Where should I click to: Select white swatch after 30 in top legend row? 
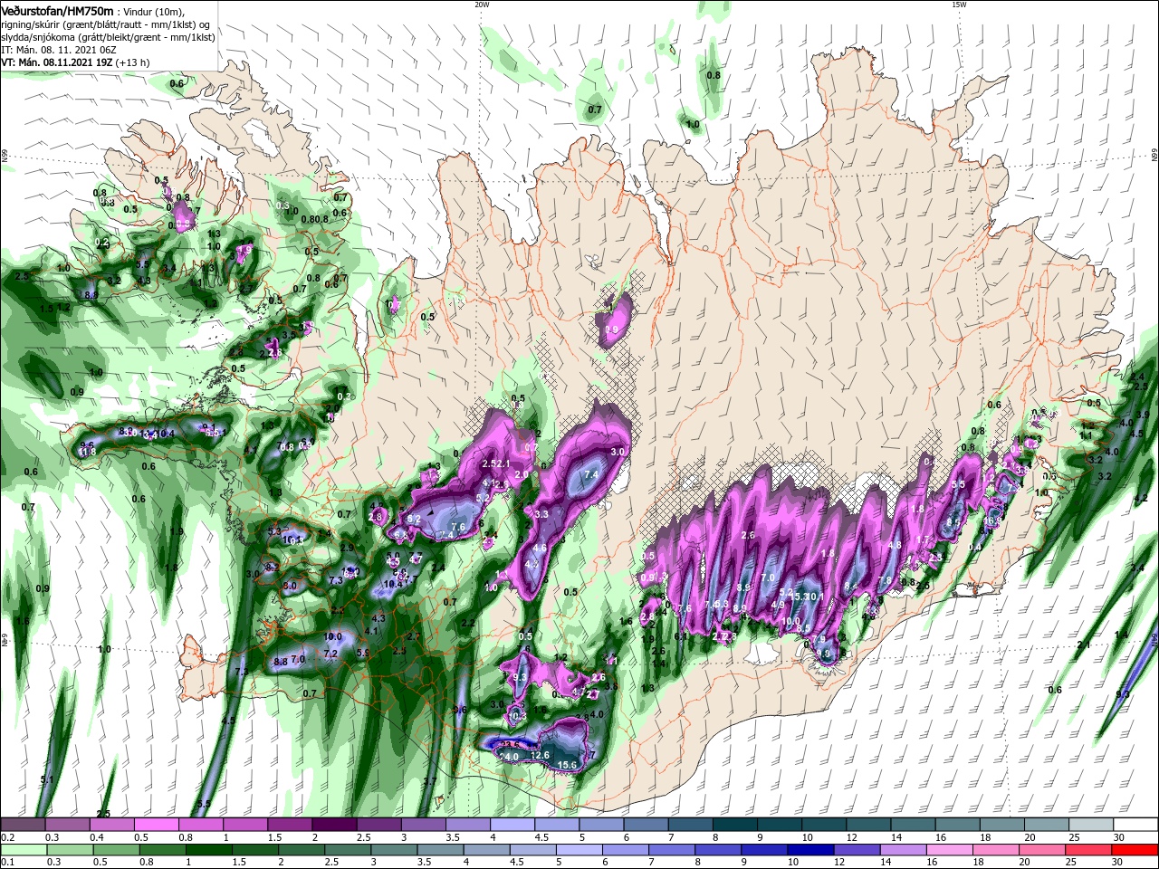point(1135,825)
